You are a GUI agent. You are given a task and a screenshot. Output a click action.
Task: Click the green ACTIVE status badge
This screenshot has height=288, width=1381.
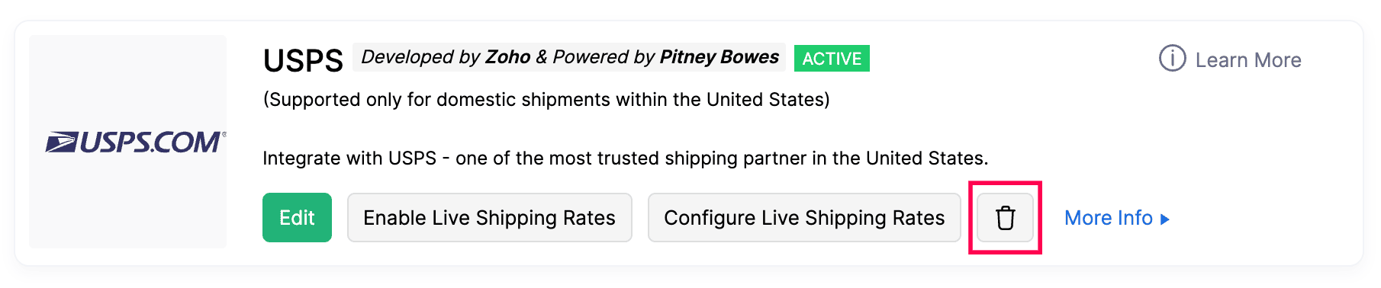pyautogui.click(x=832, y=59)
